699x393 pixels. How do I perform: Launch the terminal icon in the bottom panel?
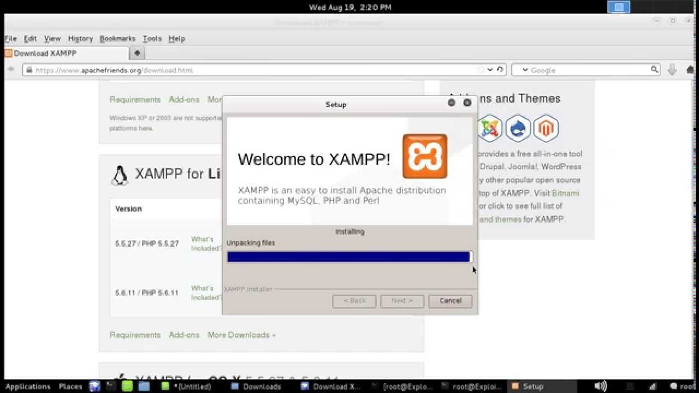coord(111,386)
